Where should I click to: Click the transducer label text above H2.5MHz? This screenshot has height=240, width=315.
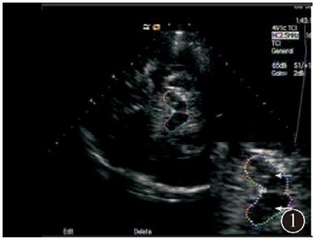click(x=284, y=28)
